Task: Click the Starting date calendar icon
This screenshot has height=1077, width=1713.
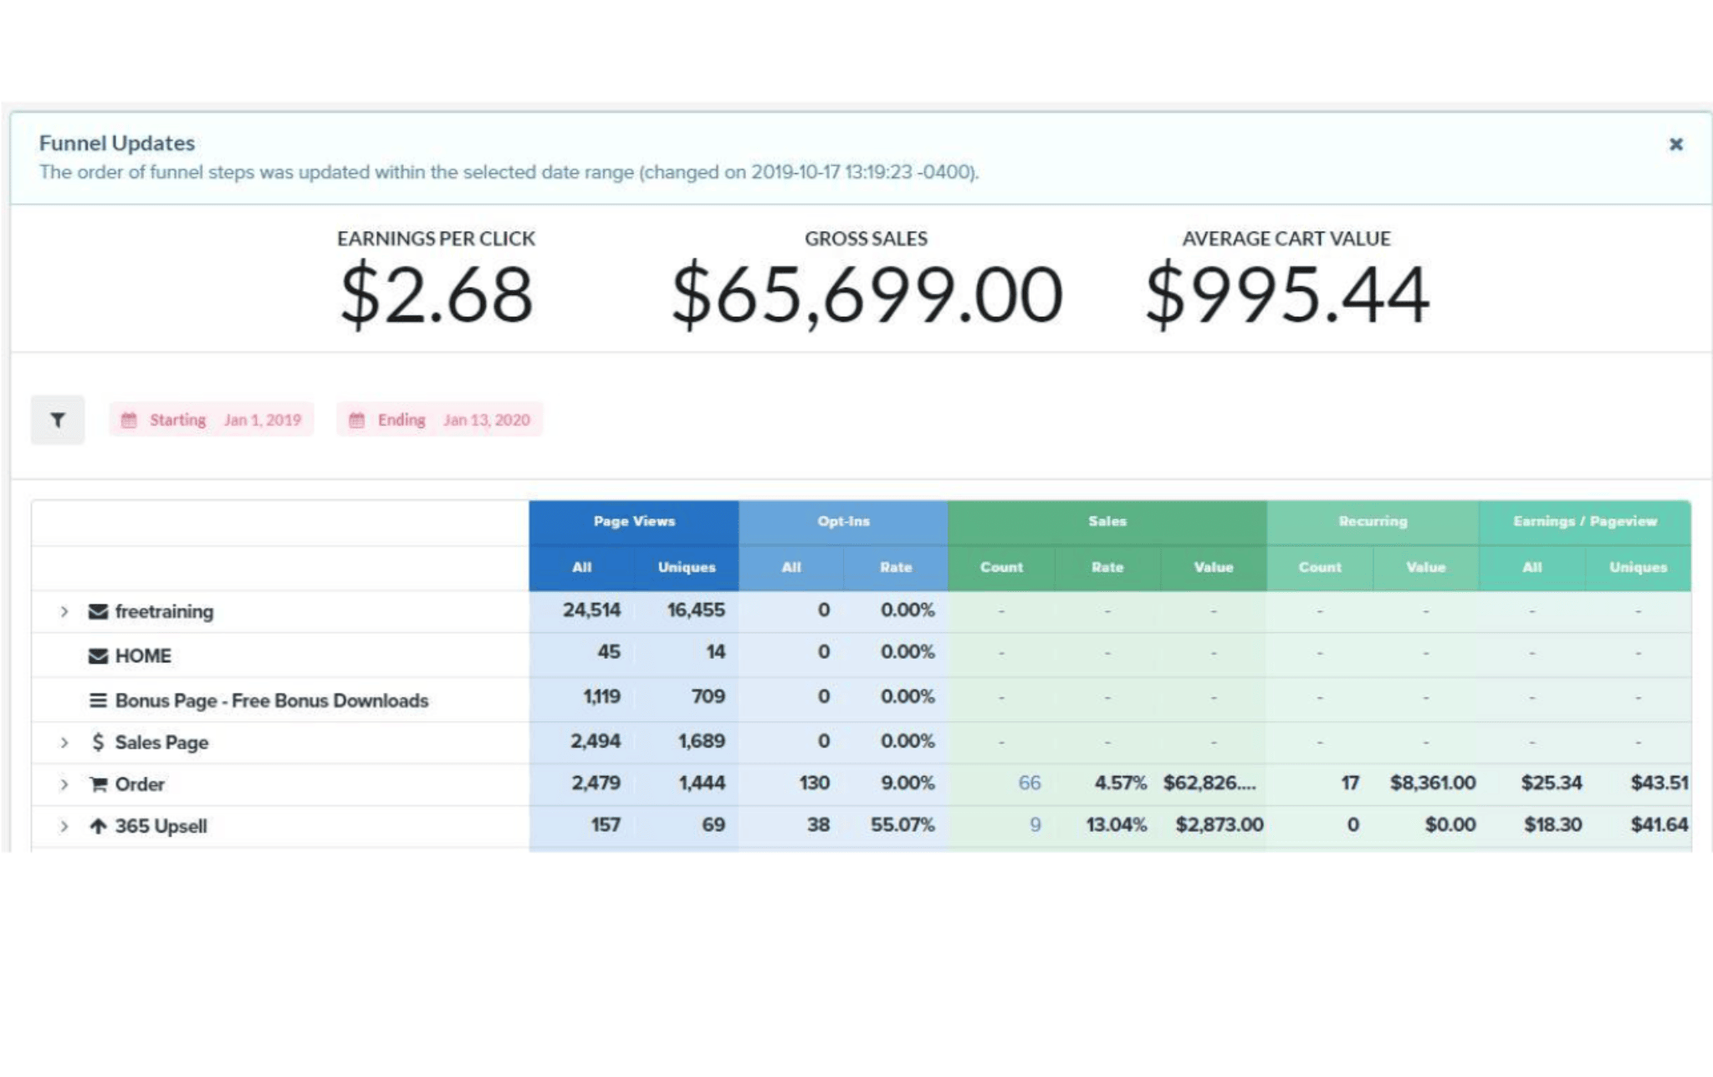Action: tap(129, 420)
